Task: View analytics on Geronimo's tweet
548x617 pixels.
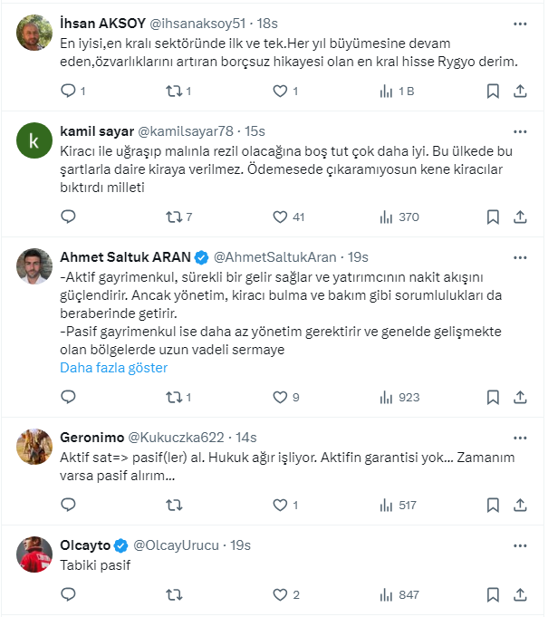Action: pos(386,505)
